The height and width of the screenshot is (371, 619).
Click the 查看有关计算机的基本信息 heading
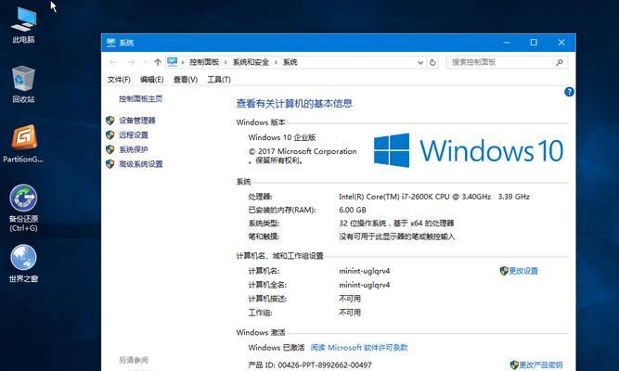click(294, 104)
